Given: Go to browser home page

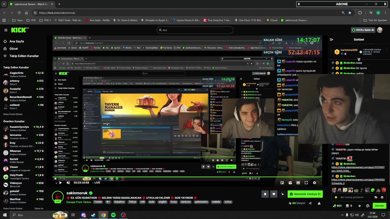Looking at the screenshot, I should (x=27, y=13).
